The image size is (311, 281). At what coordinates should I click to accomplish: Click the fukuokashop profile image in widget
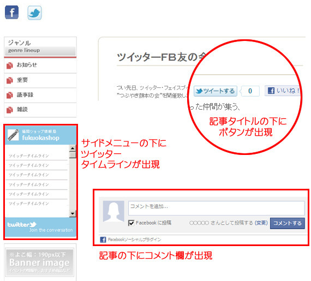click(13, 135)
